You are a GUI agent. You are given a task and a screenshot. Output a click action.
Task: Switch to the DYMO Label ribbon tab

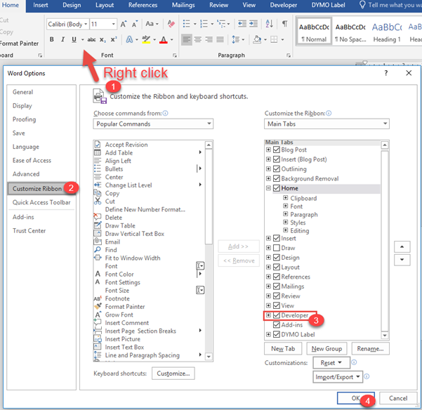(328, 5)
